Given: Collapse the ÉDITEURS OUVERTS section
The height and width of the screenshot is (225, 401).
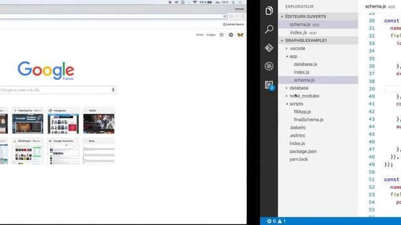Looking at the screenshot, I should [x=318, y=16].
